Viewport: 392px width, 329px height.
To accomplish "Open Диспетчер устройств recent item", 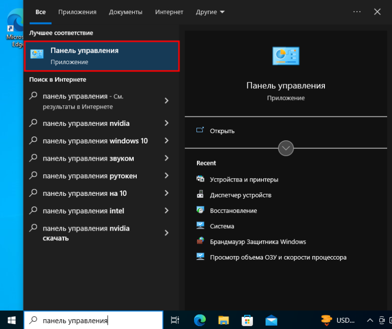I will point(241,195).
